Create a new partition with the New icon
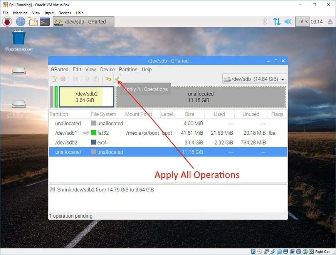This screenshot has width=336, height=255. coord(54,79)
